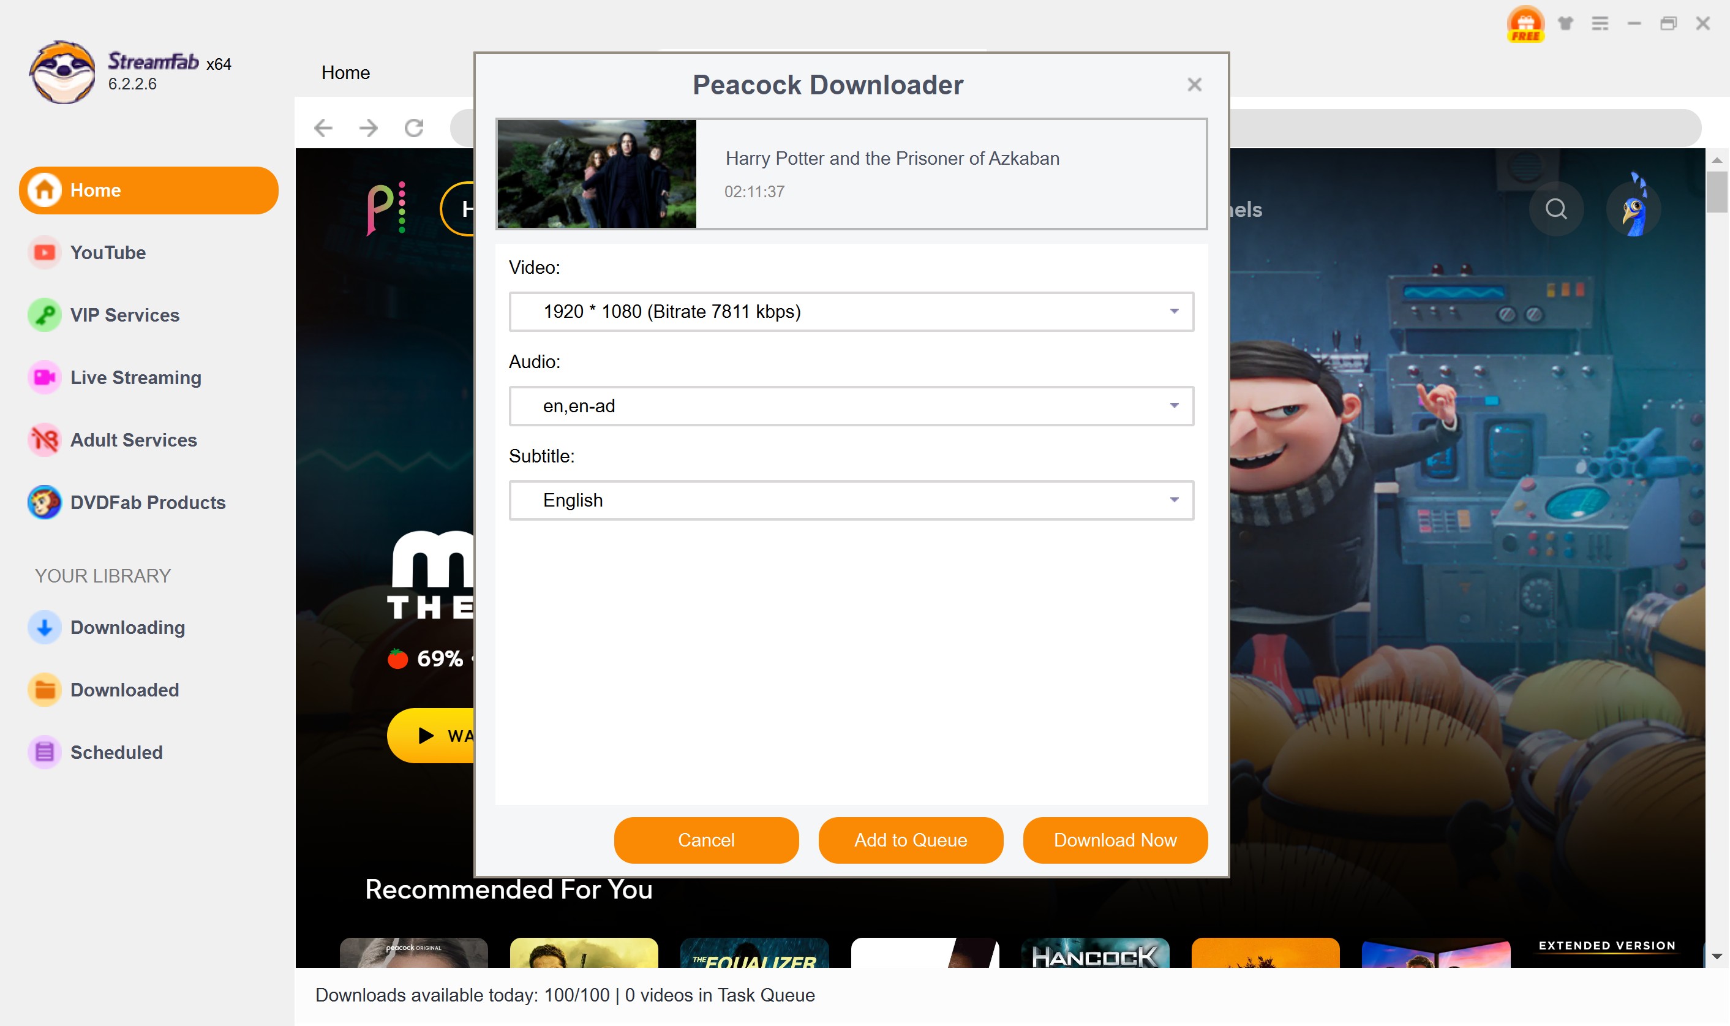This screenshot has height=1026, width=1730.
Task: Reload the page with the refresh icon
Action: click(x=414, y=128)
